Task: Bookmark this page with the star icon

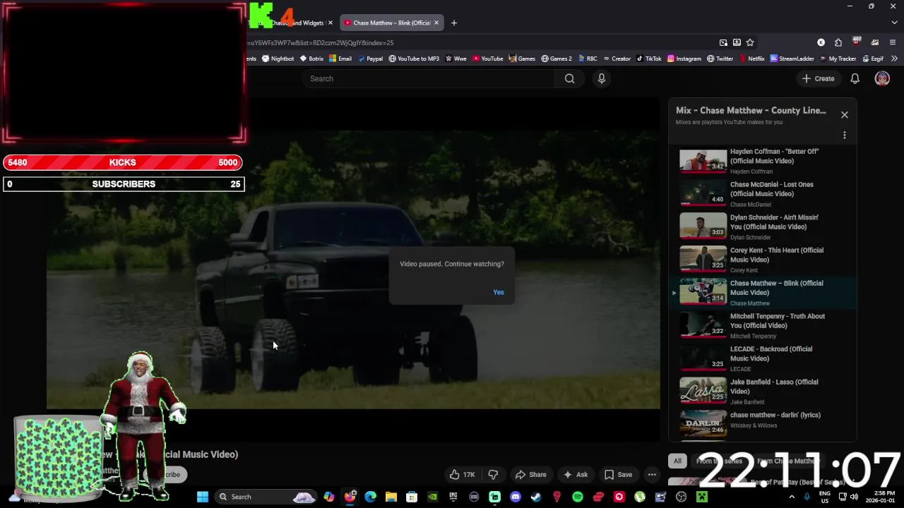Action: click(x=750, y=42)
